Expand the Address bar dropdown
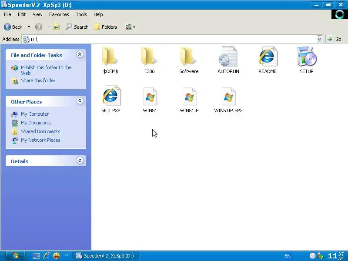The image size is (348, 261). (x=319, y=39)
